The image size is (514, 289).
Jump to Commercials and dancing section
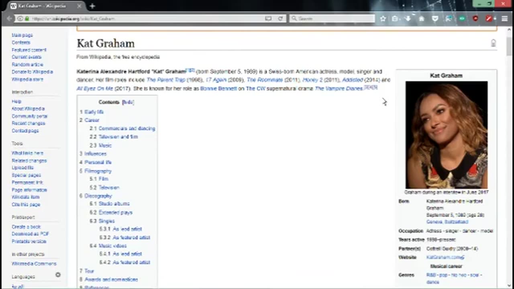(x=126, y=128)
